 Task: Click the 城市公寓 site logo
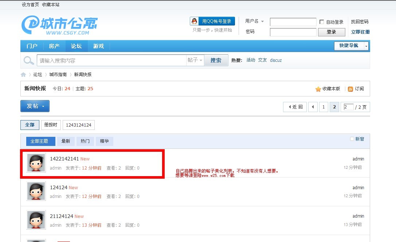pyautogui.click(x=60, y=25)
